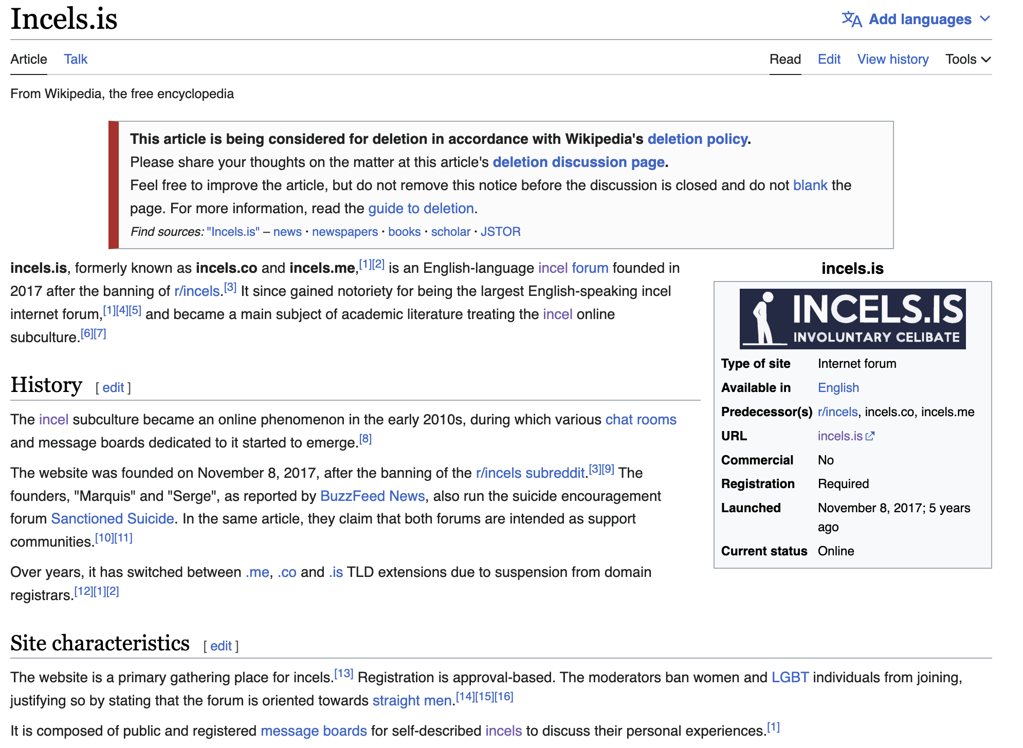The height and width of the screenshot is (748, 1023).
Task: Click citation [10] after communities
Action: coord(104,537)
